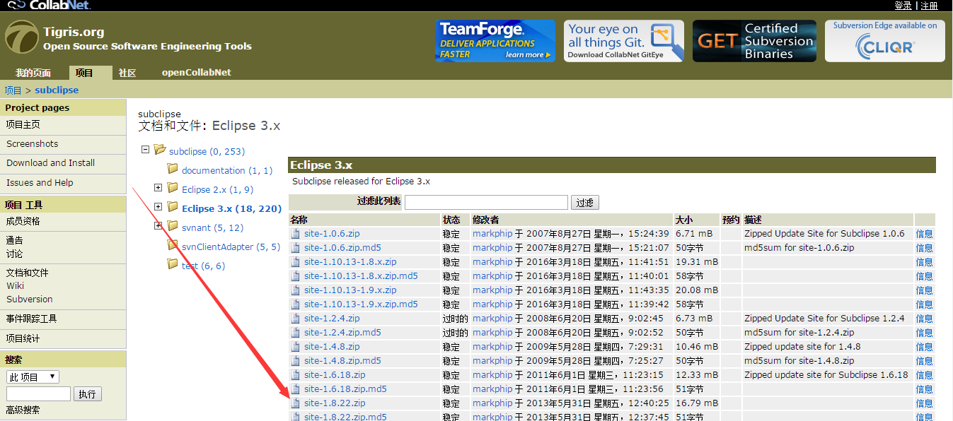The height and width of the screenshot is (421, 953).
Task: Switch to the openCollabNet tab
Action: [196, 73]
